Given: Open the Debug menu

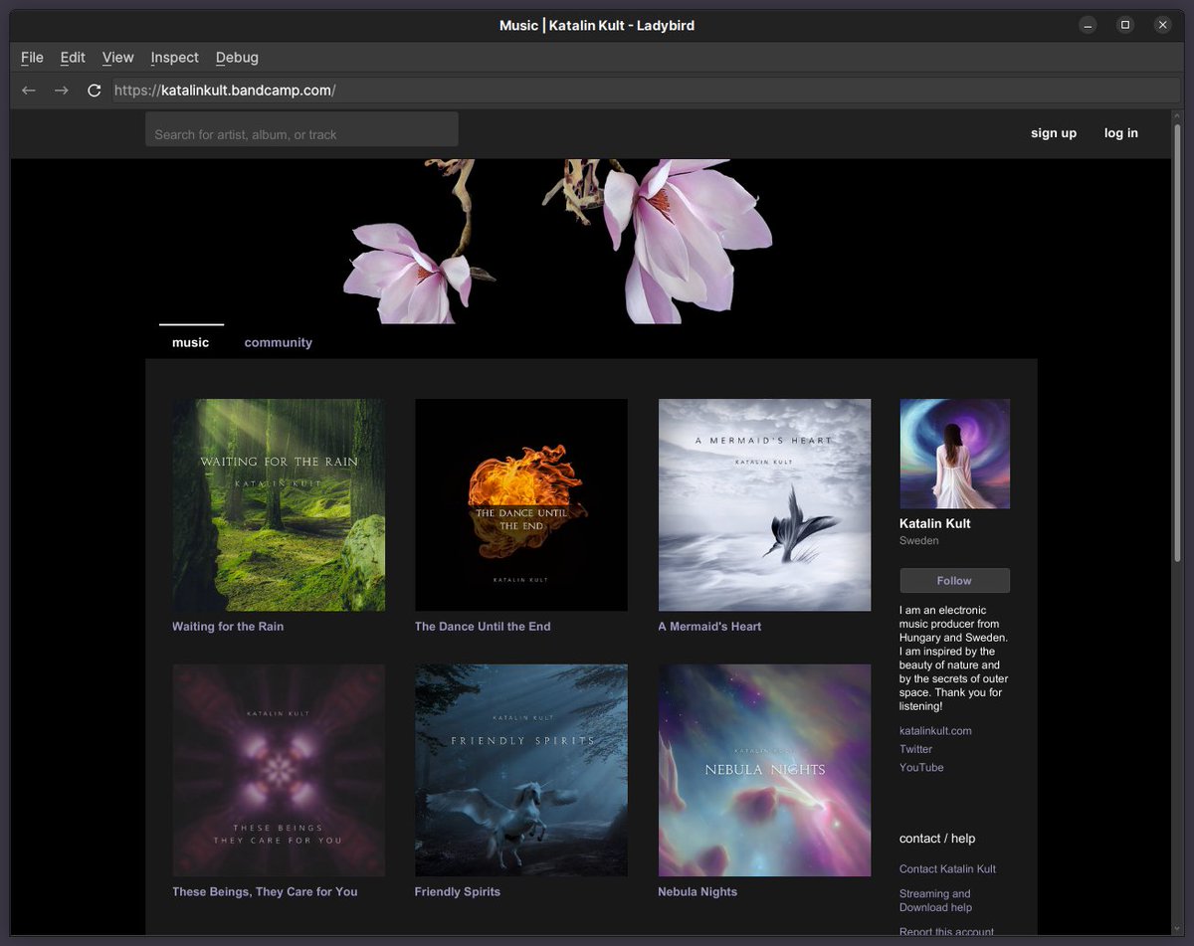Looking at the screenshot, I should 237,58.
